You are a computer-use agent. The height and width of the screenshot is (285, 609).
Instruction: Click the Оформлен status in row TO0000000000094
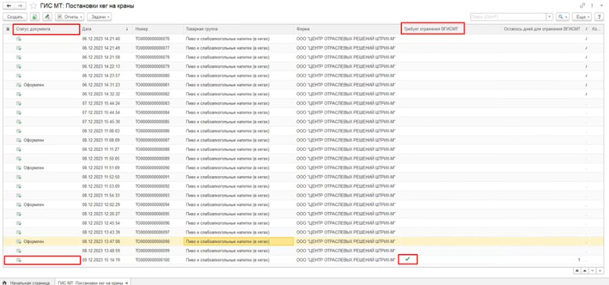tap(34, 204)
